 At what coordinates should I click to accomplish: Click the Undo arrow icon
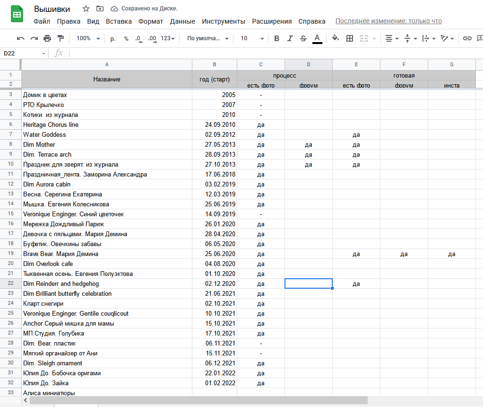pyautogui.click(x=20, y=38)
